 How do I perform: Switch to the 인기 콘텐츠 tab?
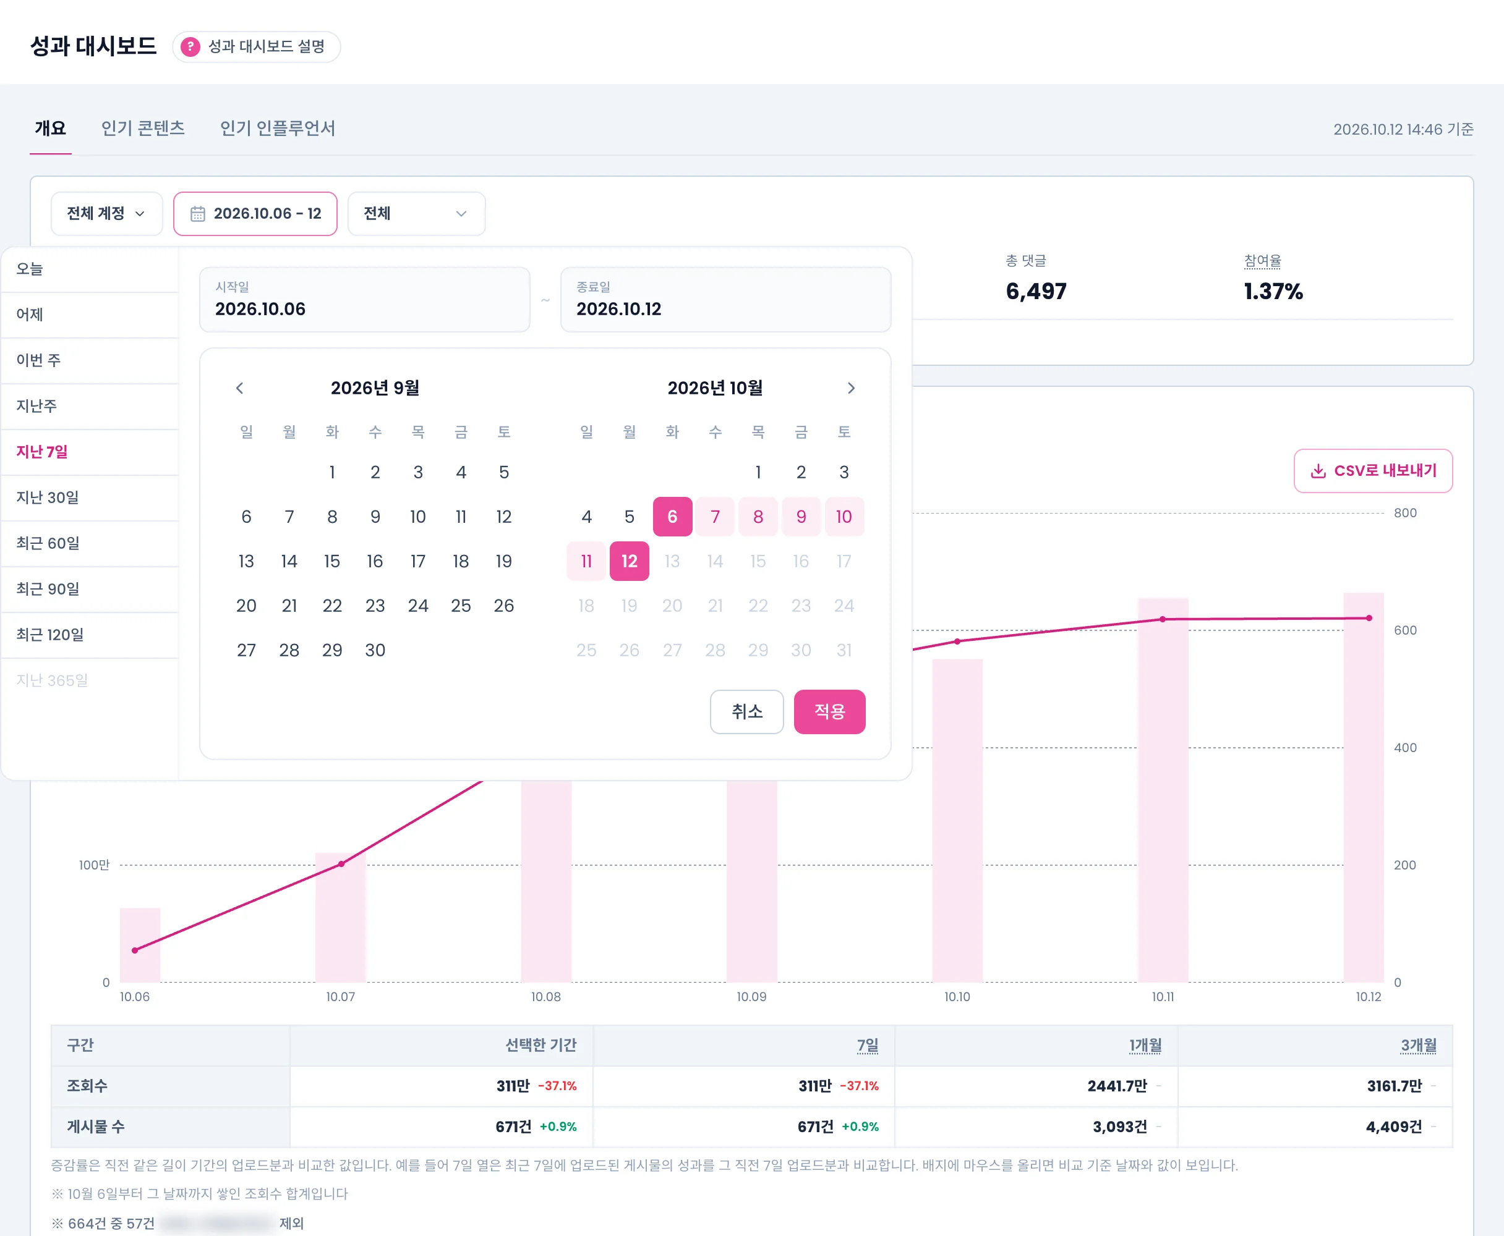(143, 128)
